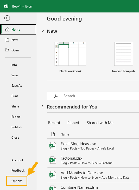Viewport: 139px width, 190px height.
Task: Switch to the Shared with Me tab
Action: [100, 123]
